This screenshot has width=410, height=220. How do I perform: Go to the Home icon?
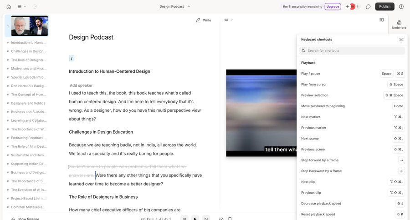coord(9,6)
